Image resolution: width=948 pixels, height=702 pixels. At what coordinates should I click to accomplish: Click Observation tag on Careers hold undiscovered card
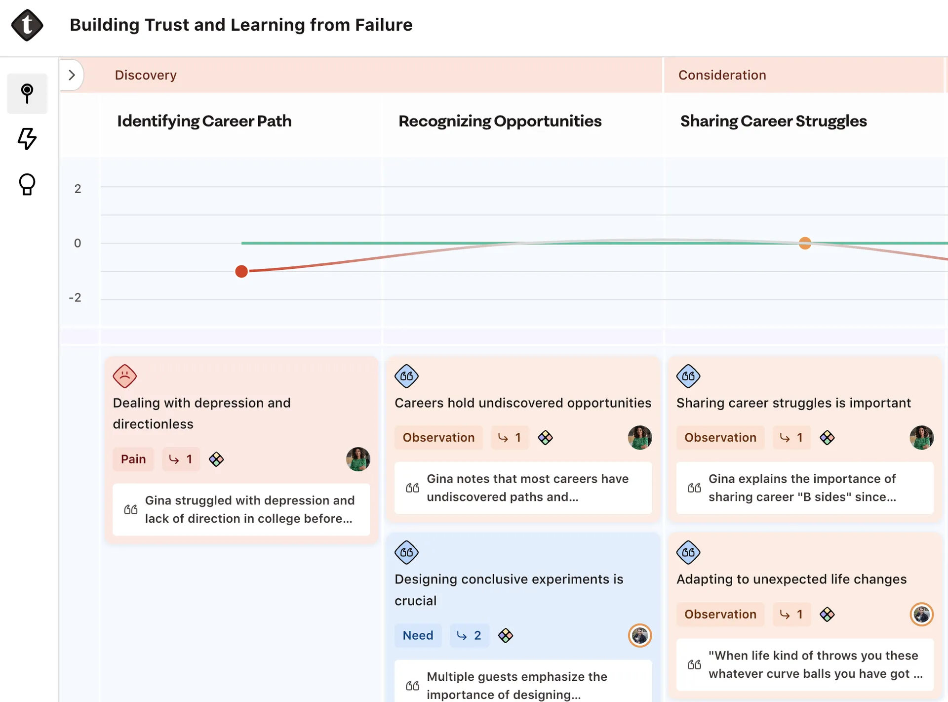438,438
